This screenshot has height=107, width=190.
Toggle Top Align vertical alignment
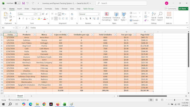(x=52, y=14)
